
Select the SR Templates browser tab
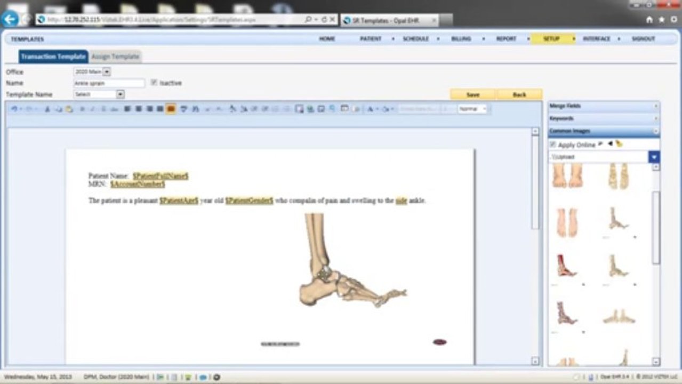point(390,20)
